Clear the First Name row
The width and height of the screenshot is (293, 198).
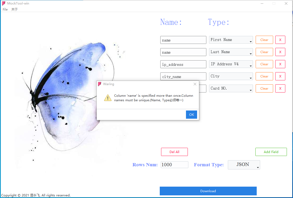(264, 40)
